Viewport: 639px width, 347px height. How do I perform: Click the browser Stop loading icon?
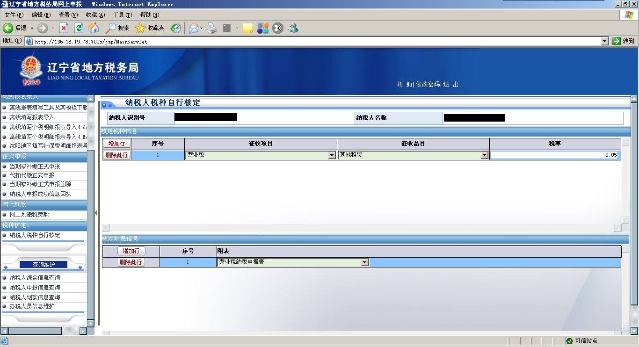(x=64, y=28)
